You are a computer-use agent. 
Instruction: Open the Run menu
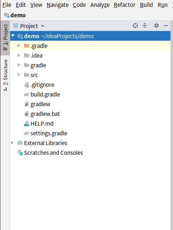[163, 5]
